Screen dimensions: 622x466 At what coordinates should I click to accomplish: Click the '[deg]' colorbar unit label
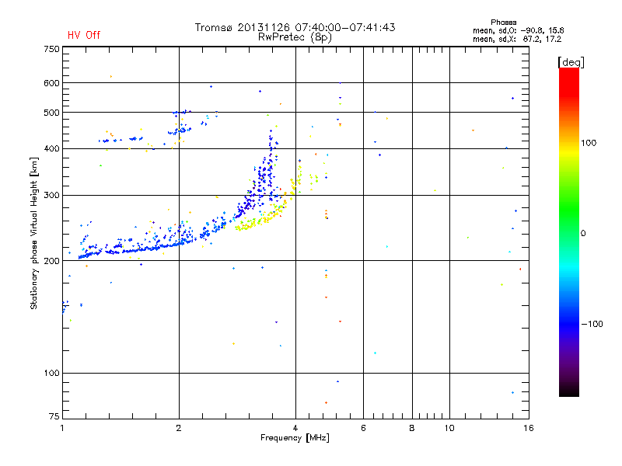[571, 62]
